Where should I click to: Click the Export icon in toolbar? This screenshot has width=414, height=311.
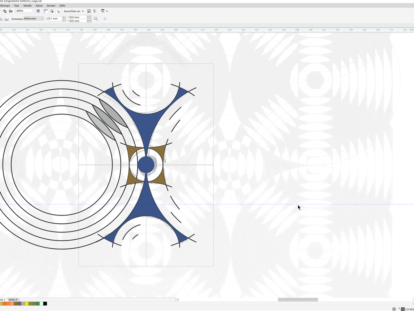point(11,11)
